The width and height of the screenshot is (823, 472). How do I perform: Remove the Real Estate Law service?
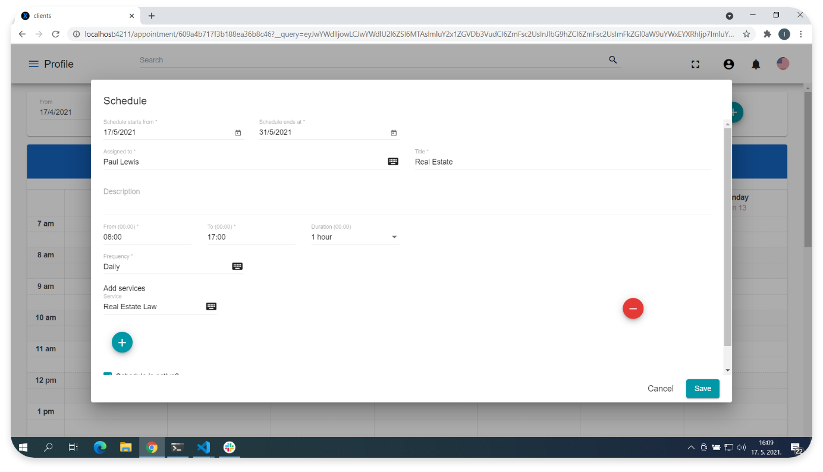[633, 308]
